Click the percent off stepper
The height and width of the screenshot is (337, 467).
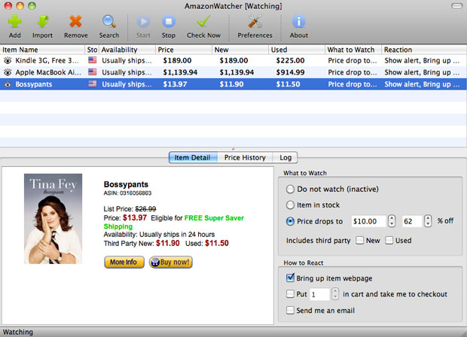[x=428, y=221]
